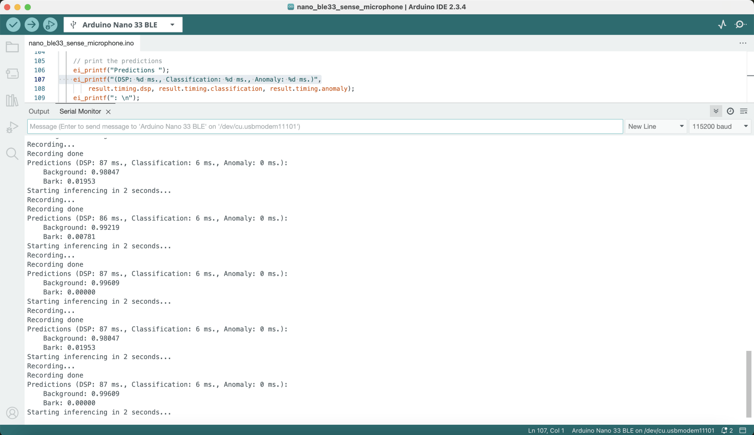
Task: Open the Serial Plotter icon
Action: point(722,25)
